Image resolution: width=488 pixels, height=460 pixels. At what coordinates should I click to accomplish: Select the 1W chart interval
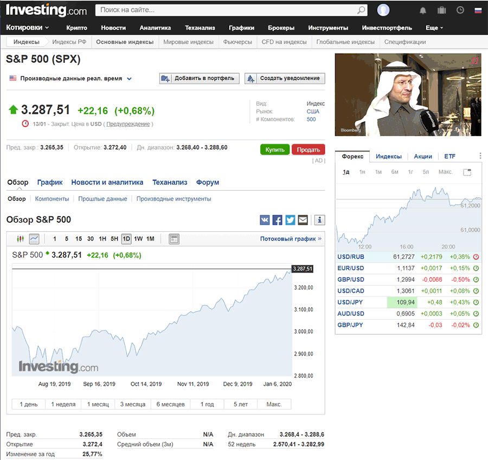[138, 239]
